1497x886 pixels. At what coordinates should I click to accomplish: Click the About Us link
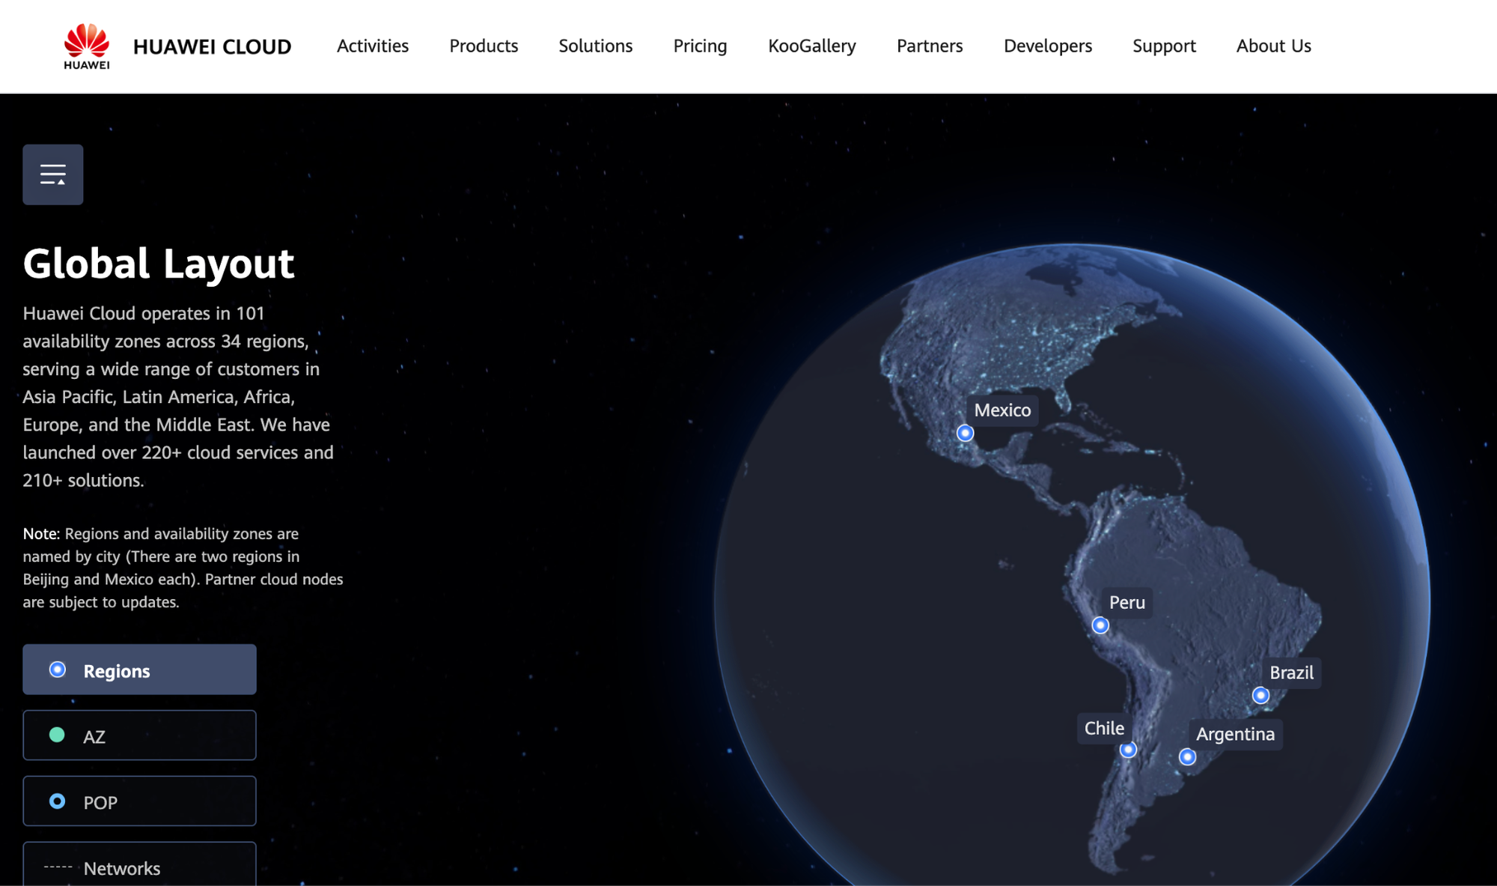click(1273, 46)
